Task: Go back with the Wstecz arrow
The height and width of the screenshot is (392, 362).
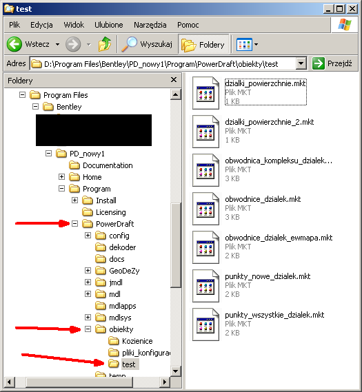Action: pos(14,44)
